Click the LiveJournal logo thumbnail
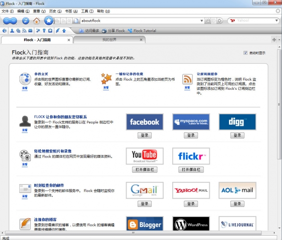Viewport: 282px width, 240px height. [x=237, y=224]
